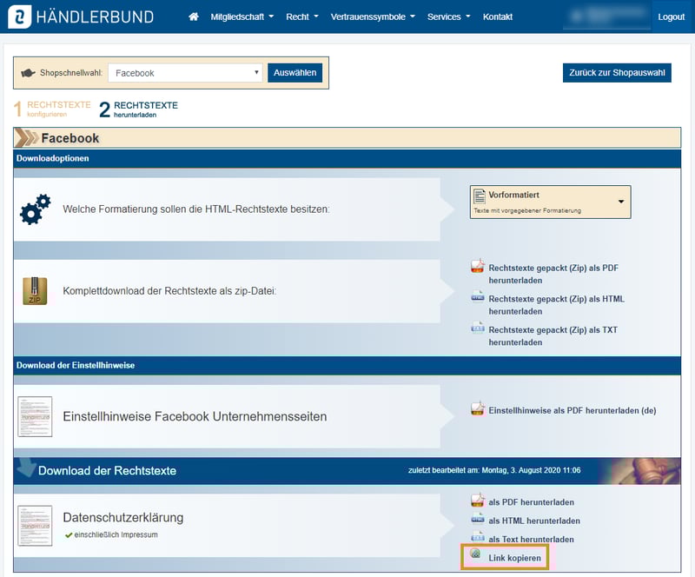Open the Vorformatiert formatting dropdown
The width and height of the screenshot is (695, 577).
coord(550,202)
